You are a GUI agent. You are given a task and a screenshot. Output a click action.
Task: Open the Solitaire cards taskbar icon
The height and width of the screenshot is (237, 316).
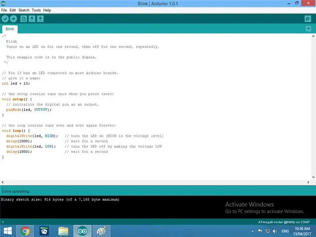coord(44,231)
